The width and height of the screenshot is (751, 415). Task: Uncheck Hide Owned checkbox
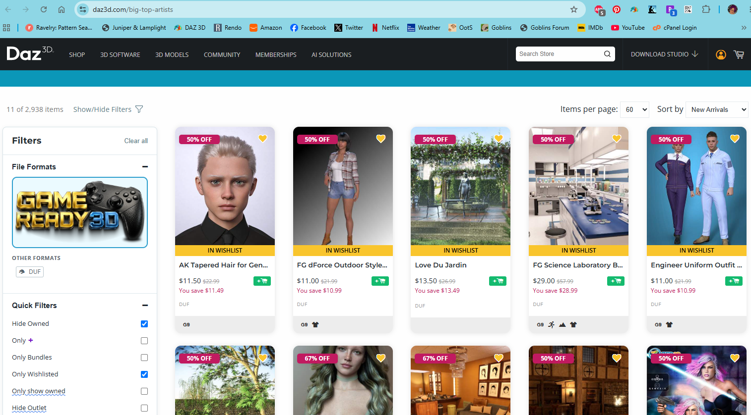(x=144, y=324)
